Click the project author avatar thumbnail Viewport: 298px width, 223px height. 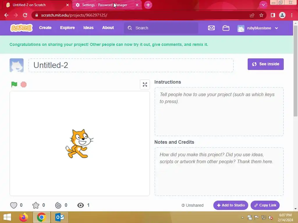tap(17, 65)
